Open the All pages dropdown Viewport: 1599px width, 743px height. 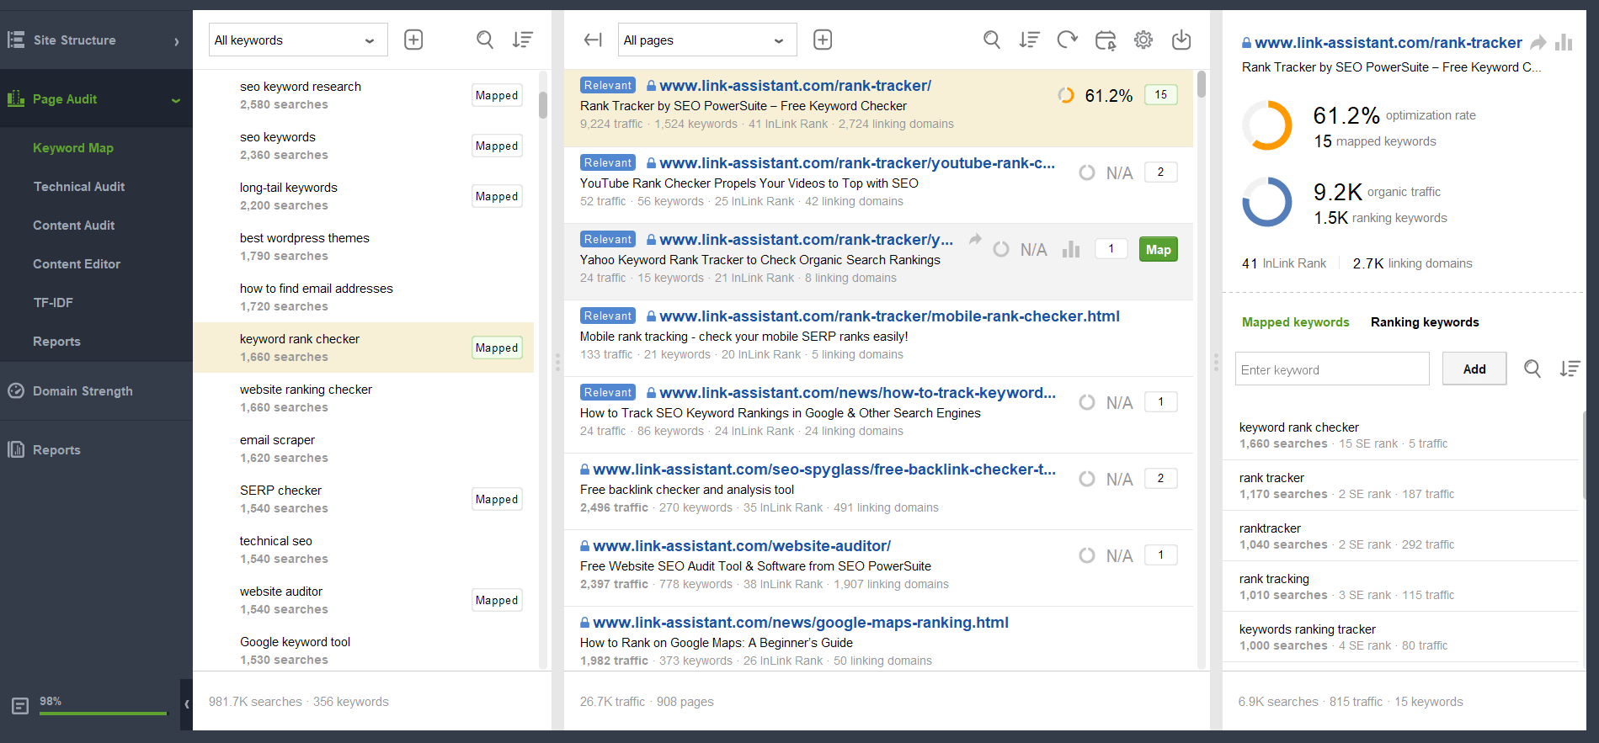(x=707, y=40)
